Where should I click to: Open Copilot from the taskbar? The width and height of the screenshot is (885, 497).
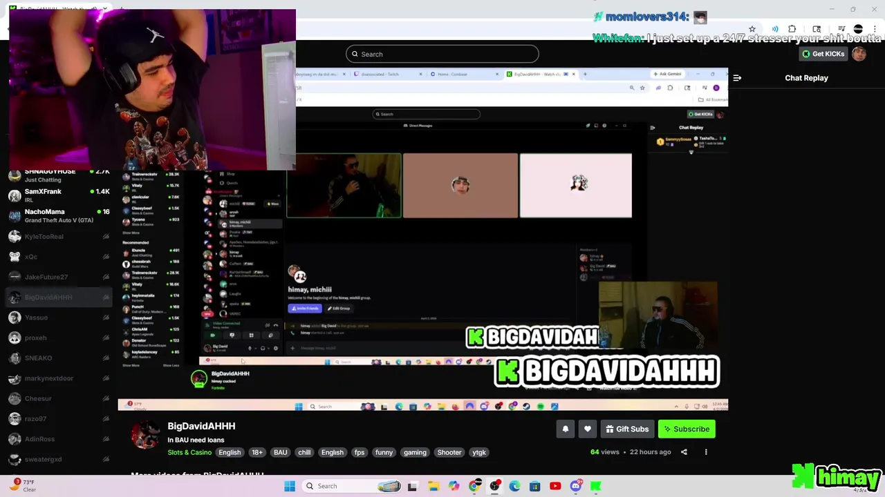(x=454, y=486)
